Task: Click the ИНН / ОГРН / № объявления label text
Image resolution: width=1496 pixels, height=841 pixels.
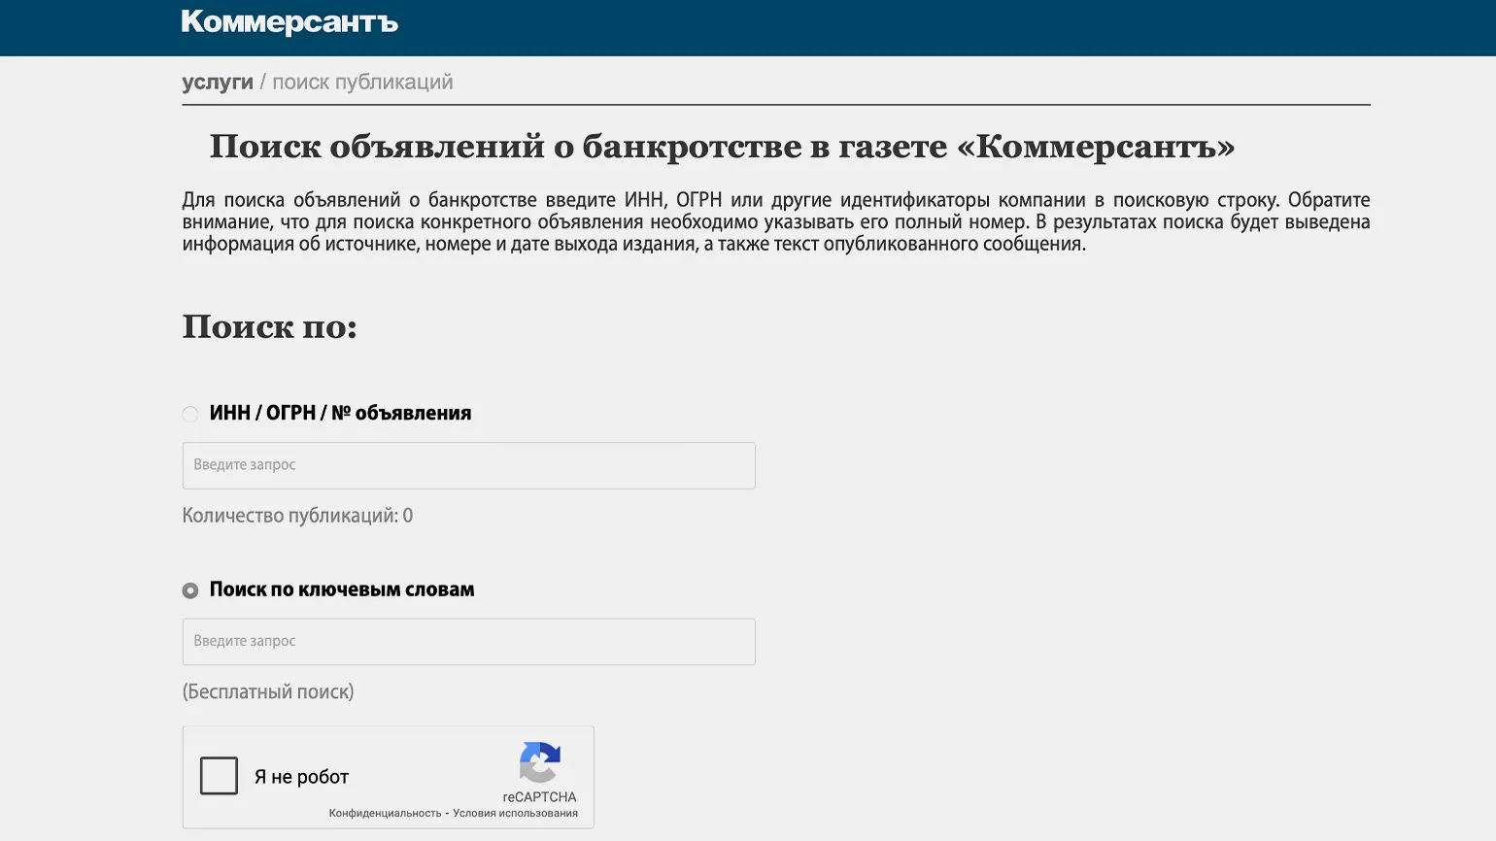Action: coord(340,414)
